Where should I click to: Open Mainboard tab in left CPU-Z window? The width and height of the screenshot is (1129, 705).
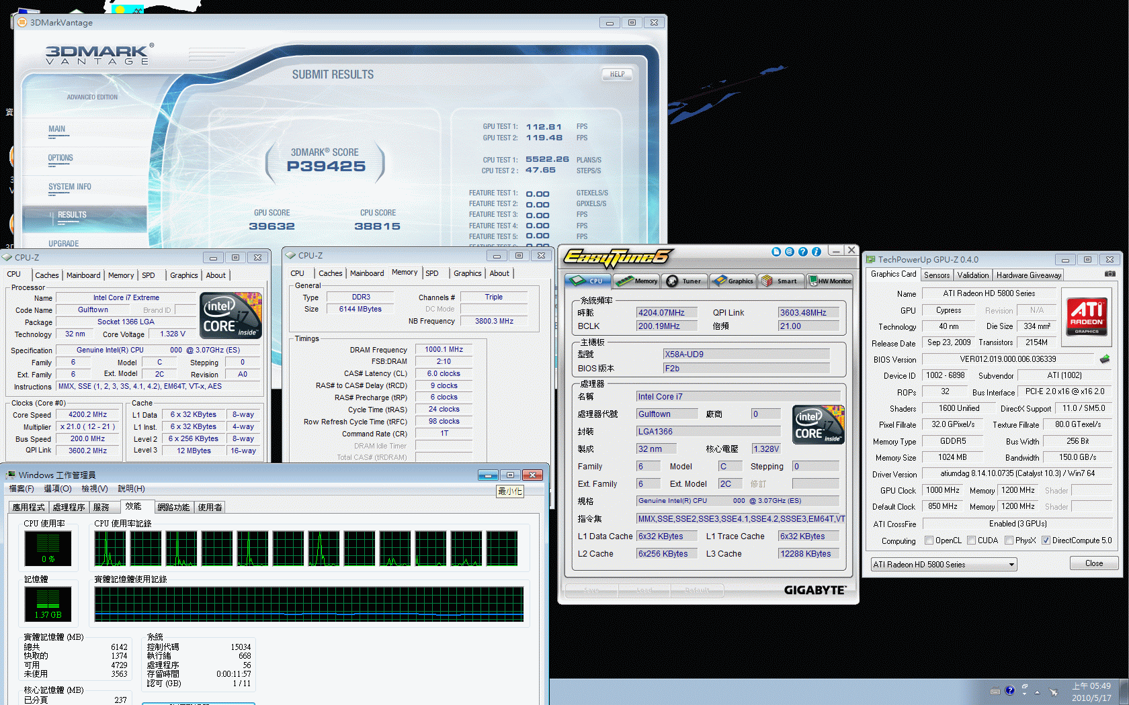(83, 275)
